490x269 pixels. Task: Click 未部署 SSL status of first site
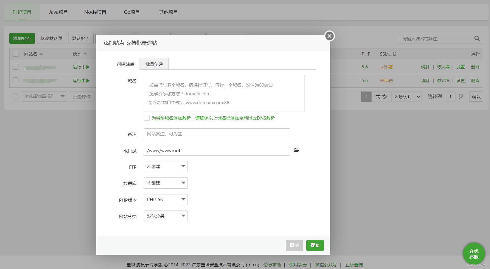386,67
